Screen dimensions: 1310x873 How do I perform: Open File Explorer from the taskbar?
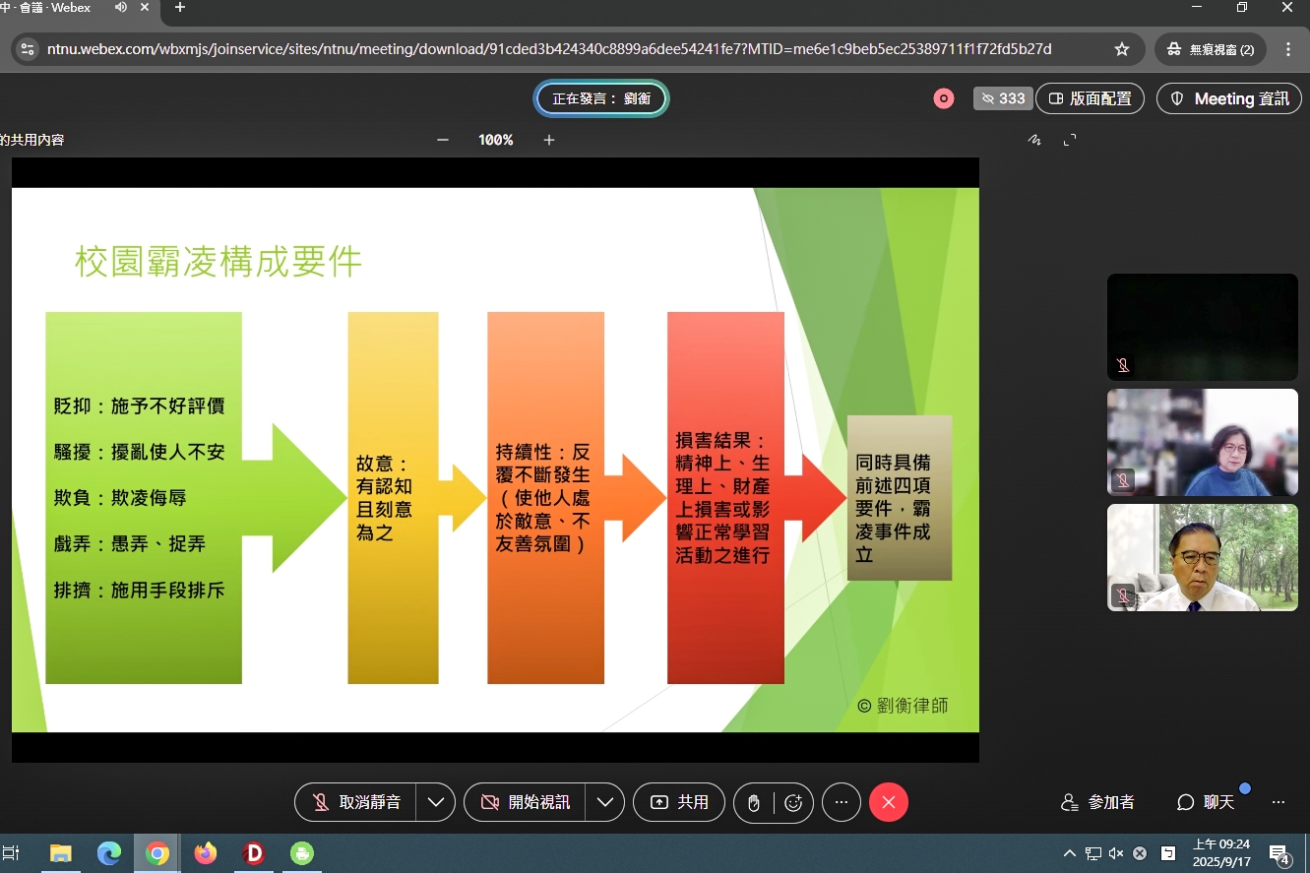(x=61, y=853)
